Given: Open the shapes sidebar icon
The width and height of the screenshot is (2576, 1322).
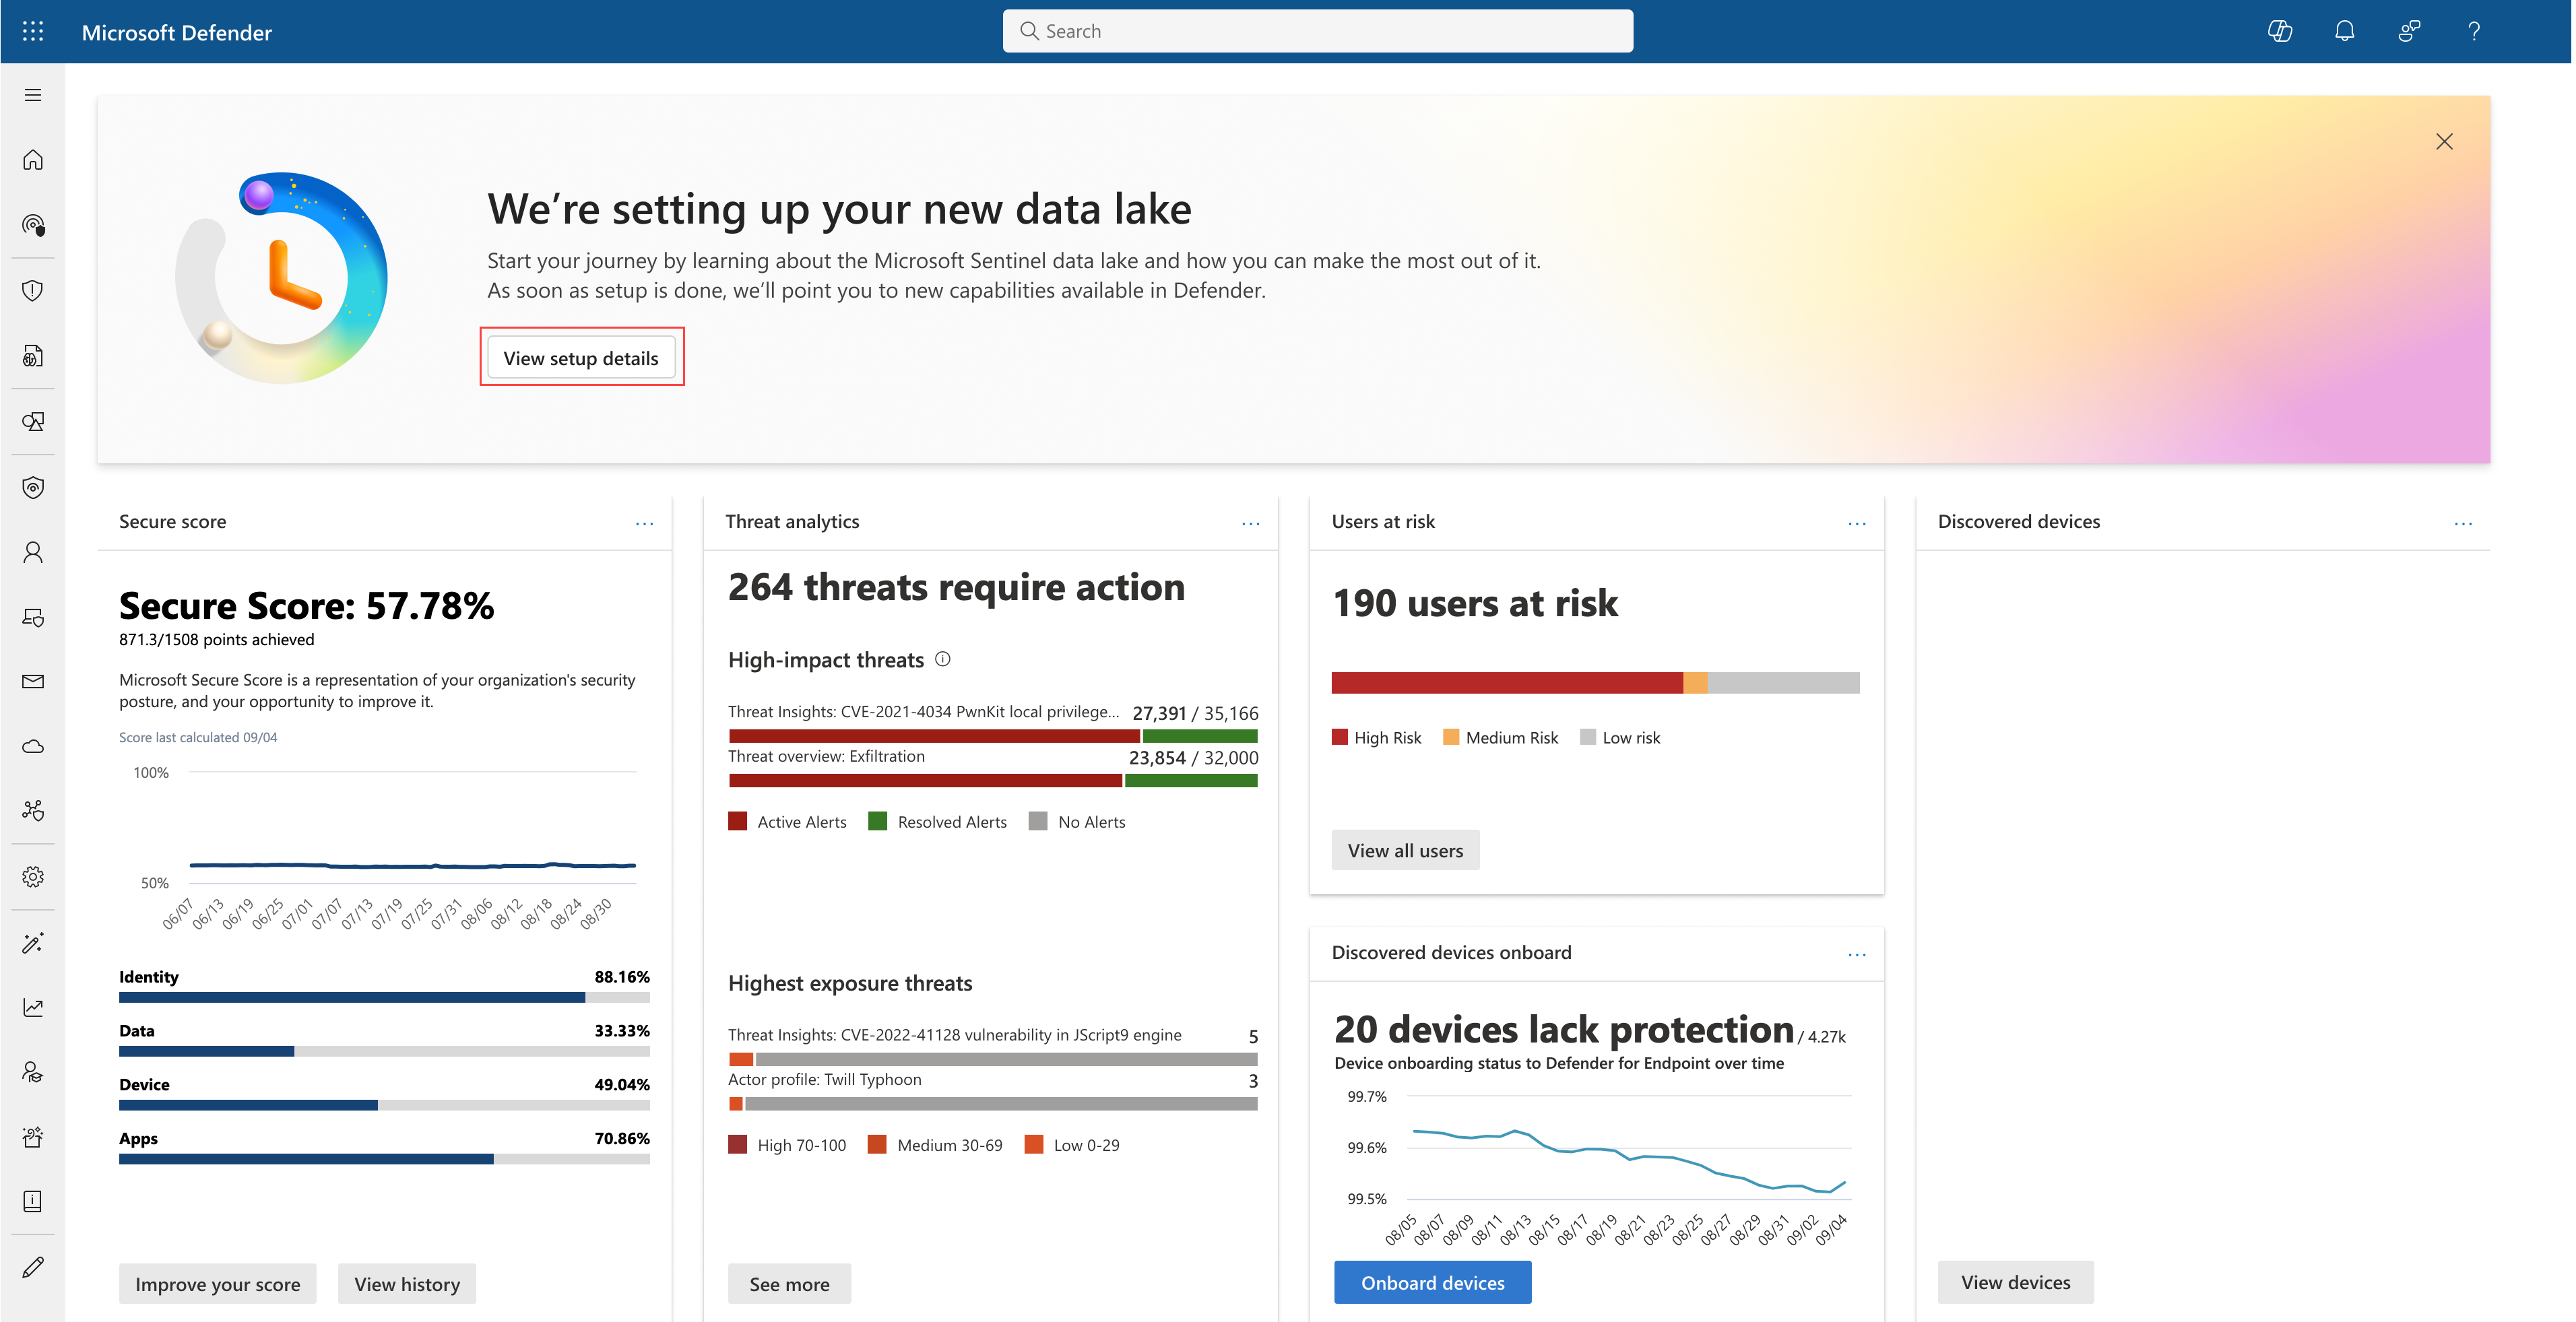Looking at the screenshot, I should click(33, 421).
